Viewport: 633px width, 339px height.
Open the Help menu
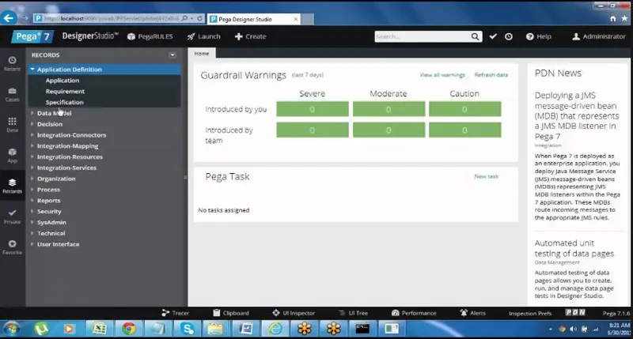coord(539,36)
